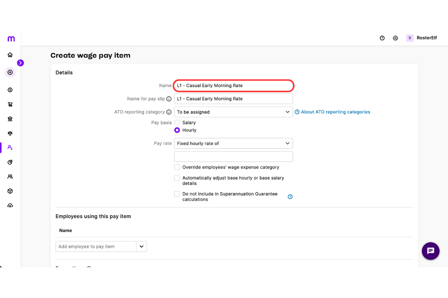
Task: Expand the Pay rate type dropdown
Action: pyautogui.click(x=233, y=143)
